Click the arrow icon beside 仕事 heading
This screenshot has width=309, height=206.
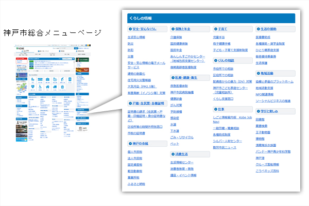pos(216,109)
